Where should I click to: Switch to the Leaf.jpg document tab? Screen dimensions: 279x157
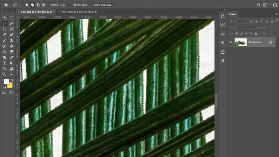37,12
